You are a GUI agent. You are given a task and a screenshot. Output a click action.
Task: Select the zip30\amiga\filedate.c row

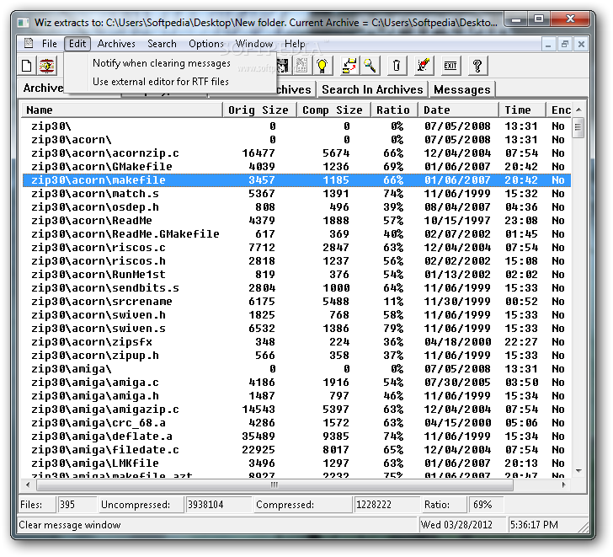coord(296,450)
